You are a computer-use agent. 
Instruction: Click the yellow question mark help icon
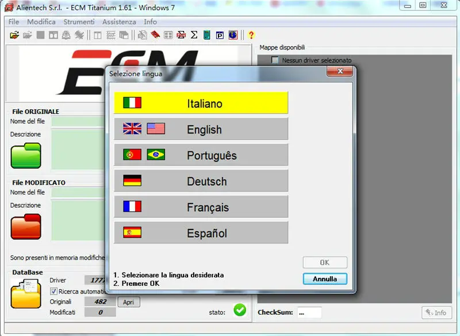pyautogui.click(x=251, y=35)
